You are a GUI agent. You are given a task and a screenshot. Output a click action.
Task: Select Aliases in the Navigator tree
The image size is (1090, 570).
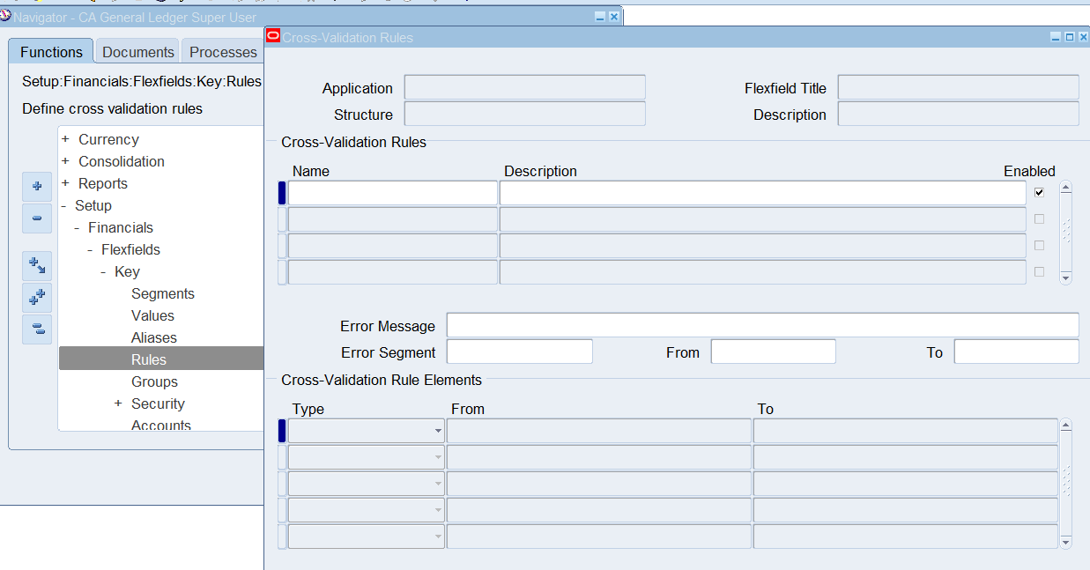154,337
